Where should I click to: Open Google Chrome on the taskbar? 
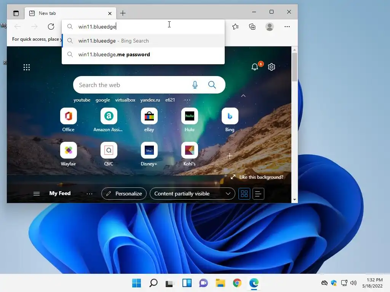click(x=237, y=283)
